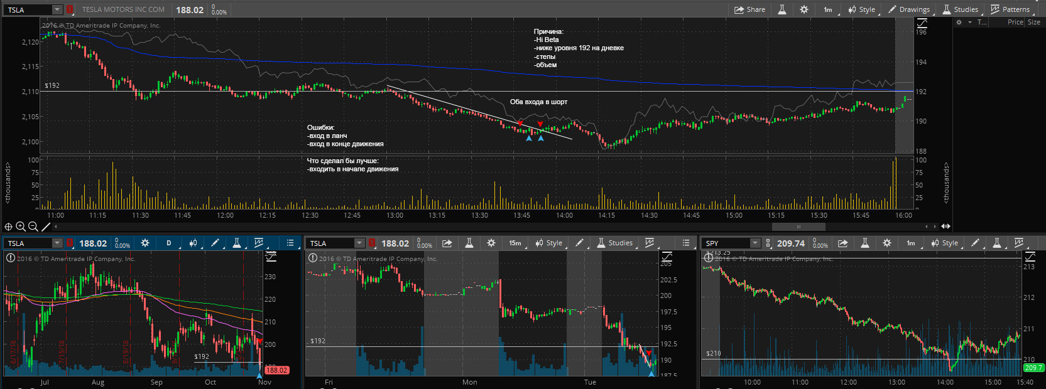
Task: Click the 188.02 price bubble on daily chart
Action: pyautogui.click(x=276, y=370)
